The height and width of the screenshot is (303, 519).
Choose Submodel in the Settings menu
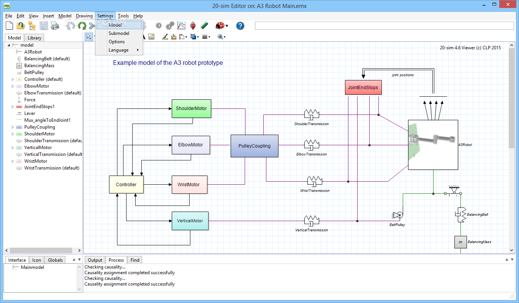(x=119, y=33)
